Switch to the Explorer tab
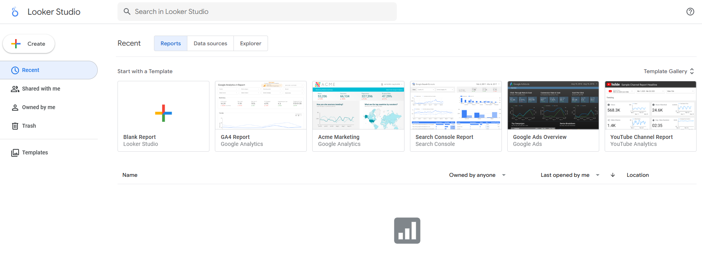This screenshot has width=702, height=255. tap(251, 43)
